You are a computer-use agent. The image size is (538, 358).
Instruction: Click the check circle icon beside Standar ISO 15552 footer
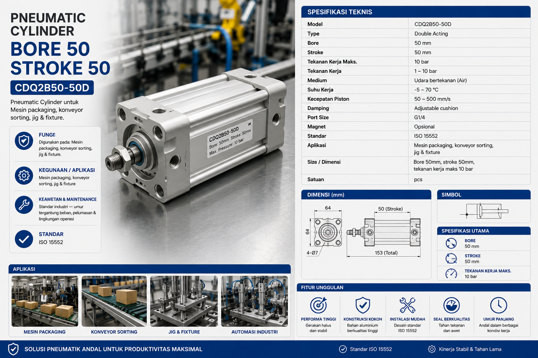(343, 349)
